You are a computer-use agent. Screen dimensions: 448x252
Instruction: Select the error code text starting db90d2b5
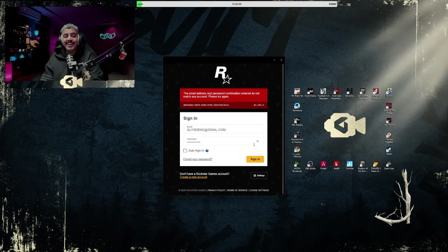(x=206, y=105)
